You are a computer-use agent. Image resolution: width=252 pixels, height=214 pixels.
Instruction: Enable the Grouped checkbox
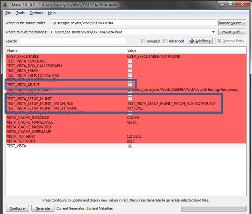(x=143, y=41)
